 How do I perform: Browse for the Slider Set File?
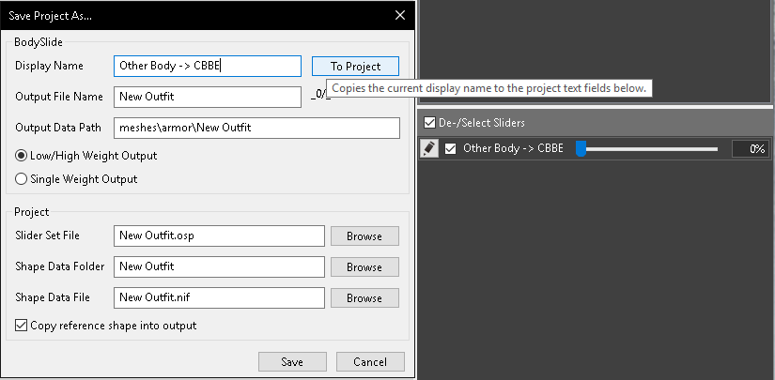(x=364, y=236)
